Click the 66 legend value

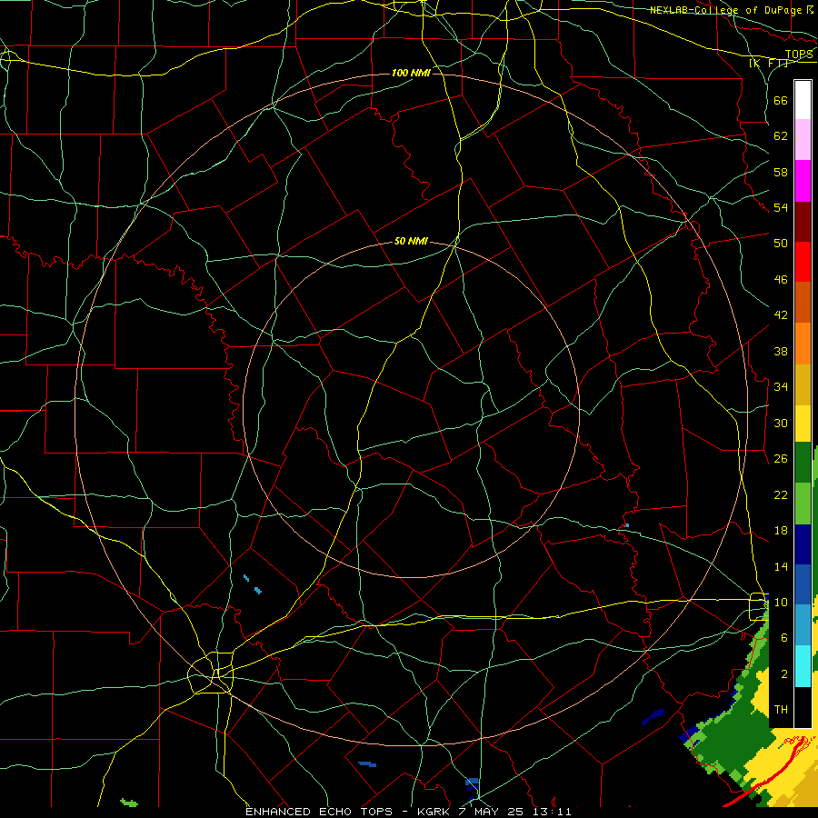(x=781, y=101)
